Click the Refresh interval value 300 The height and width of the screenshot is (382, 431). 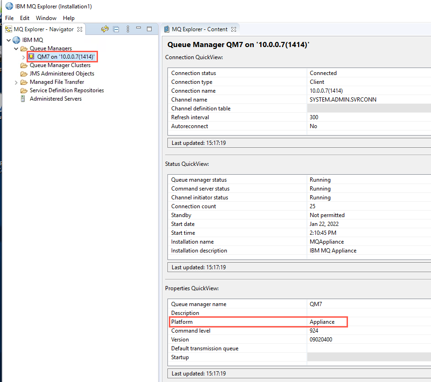314,117
